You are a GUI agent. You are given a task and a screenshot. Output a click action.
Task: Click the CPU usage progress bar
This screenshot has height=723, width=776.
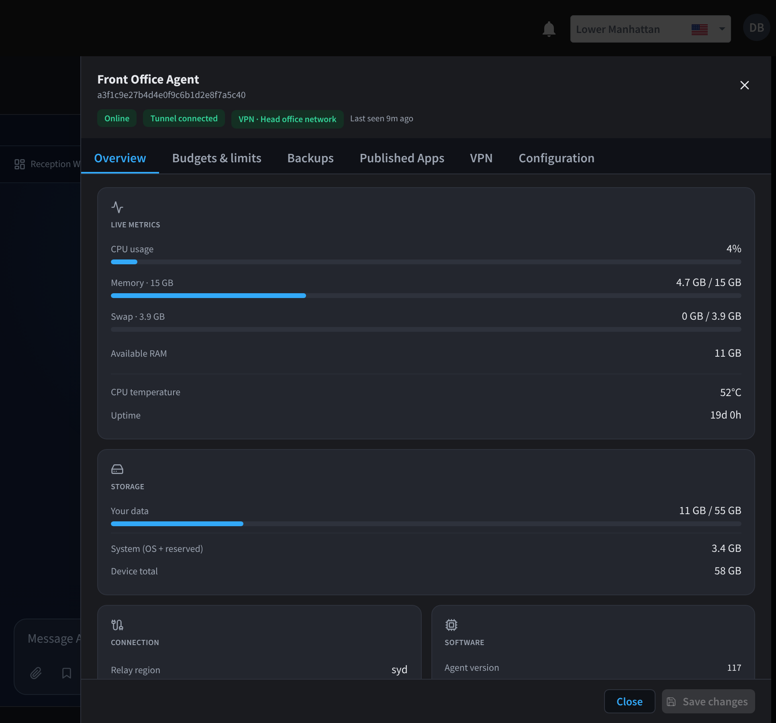(x=426, y=262)
